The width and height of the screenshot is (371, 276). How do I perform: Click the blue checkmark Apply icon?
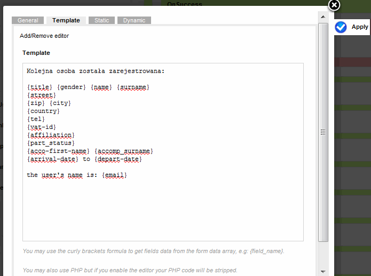tap(341, 27)
